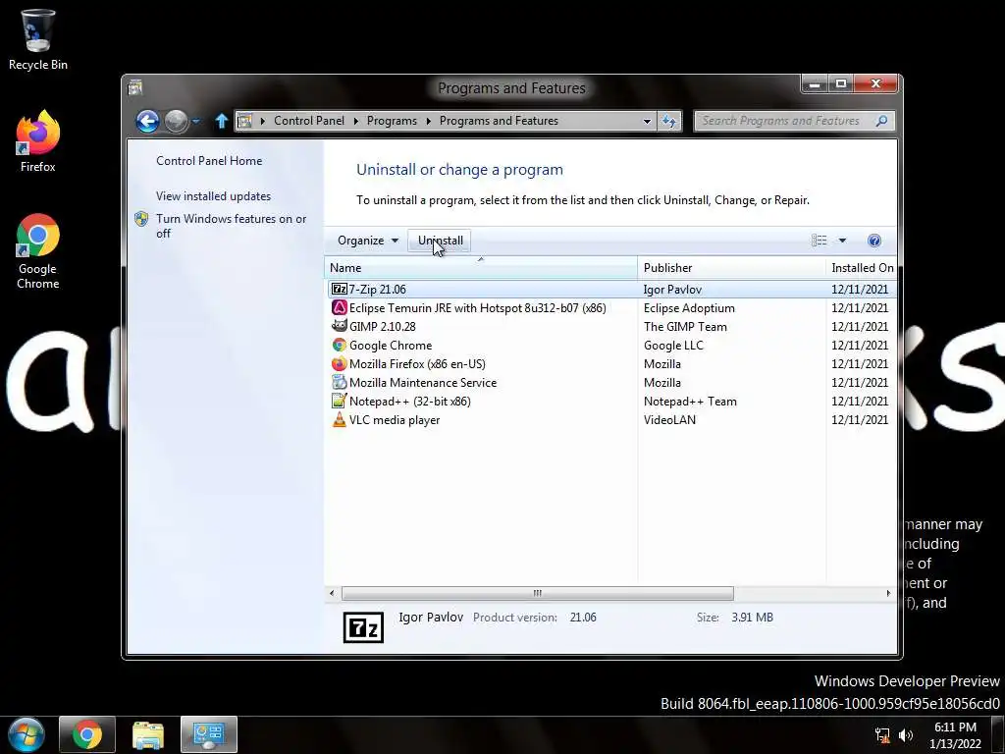This screenshot has height=754, width=1005.
Task: Open the Google Chrome desktop shortcut
Action: (x=38, y=251)
